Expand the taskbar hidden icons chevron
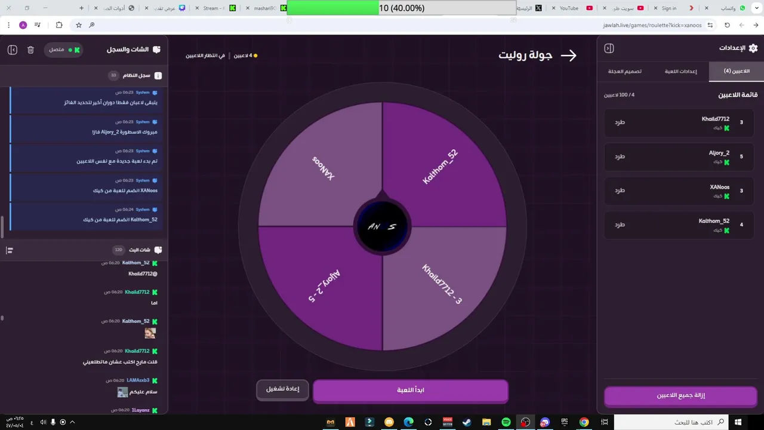764x430 pixels. [x=73, y=422]
